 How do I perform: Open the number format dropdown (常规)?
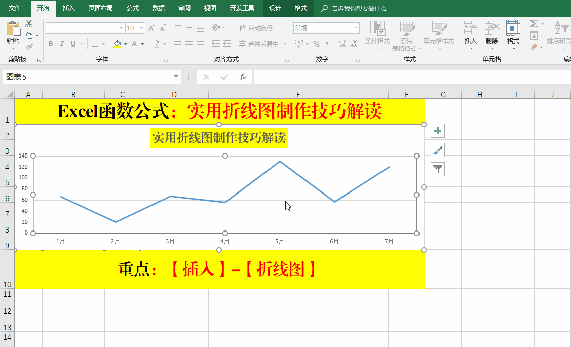click(356, 28)
